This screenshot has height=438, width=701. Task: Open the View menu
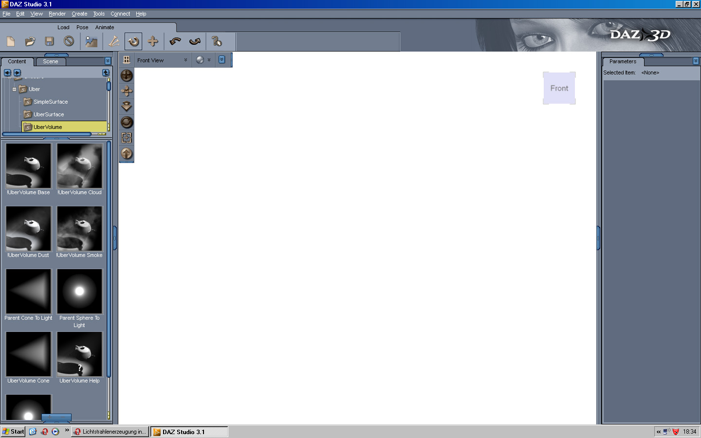pyautogui.click(x=37, y=14)
